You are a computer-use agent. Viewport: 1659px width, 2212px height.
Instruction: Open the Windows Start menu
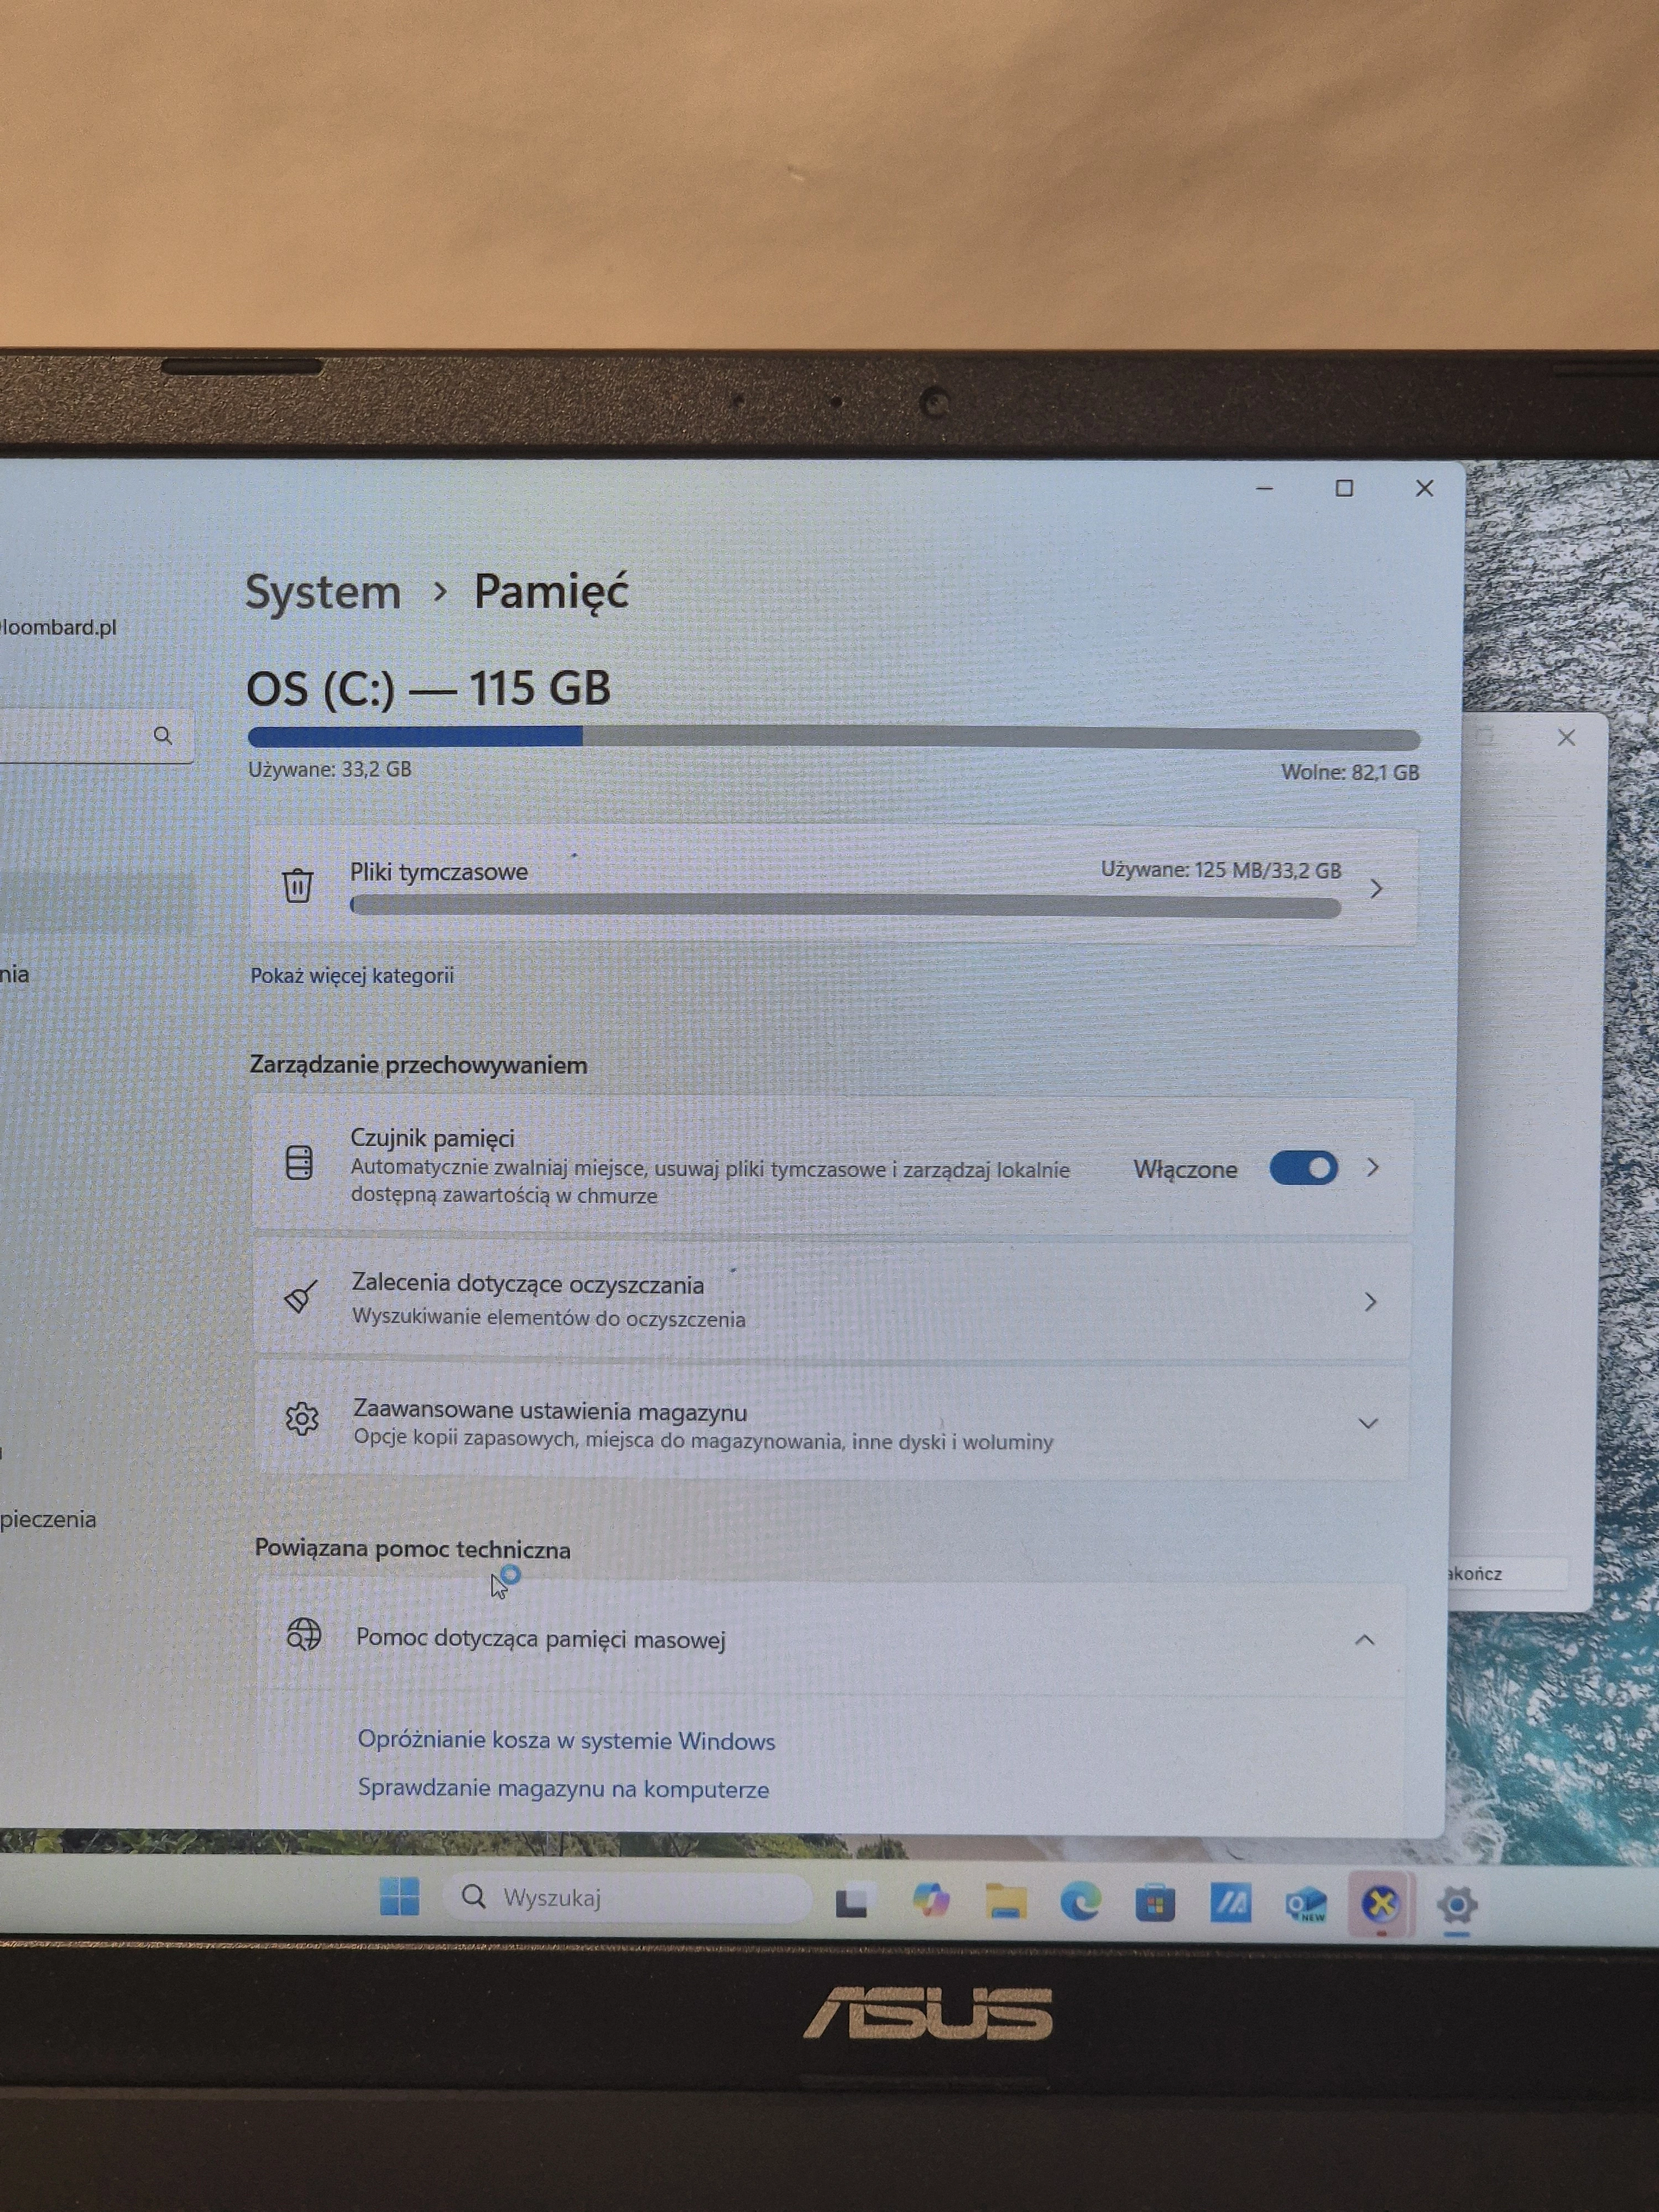[400, 1896]
